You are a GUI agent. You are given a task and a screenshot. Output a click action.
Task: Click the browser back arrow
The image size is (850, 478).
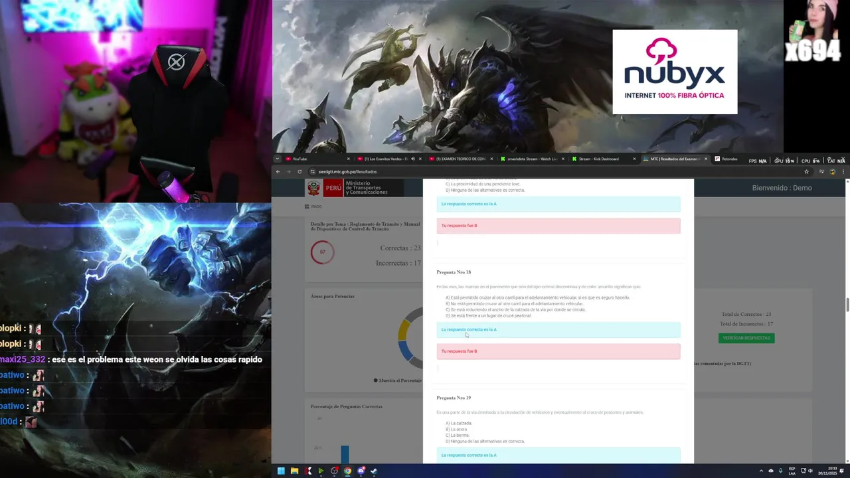pos(278,172)
